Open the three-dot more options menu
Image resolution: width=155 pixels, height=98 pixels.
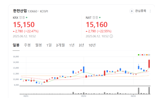pyautogui.click(x=150, y=11)
